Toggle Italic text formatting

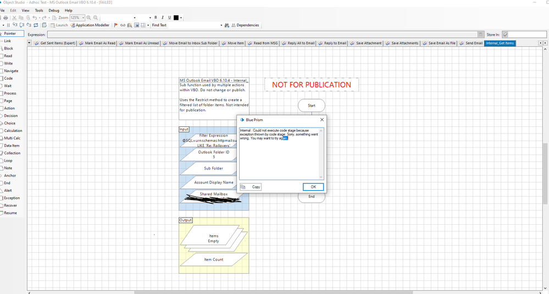coord(163,18)
